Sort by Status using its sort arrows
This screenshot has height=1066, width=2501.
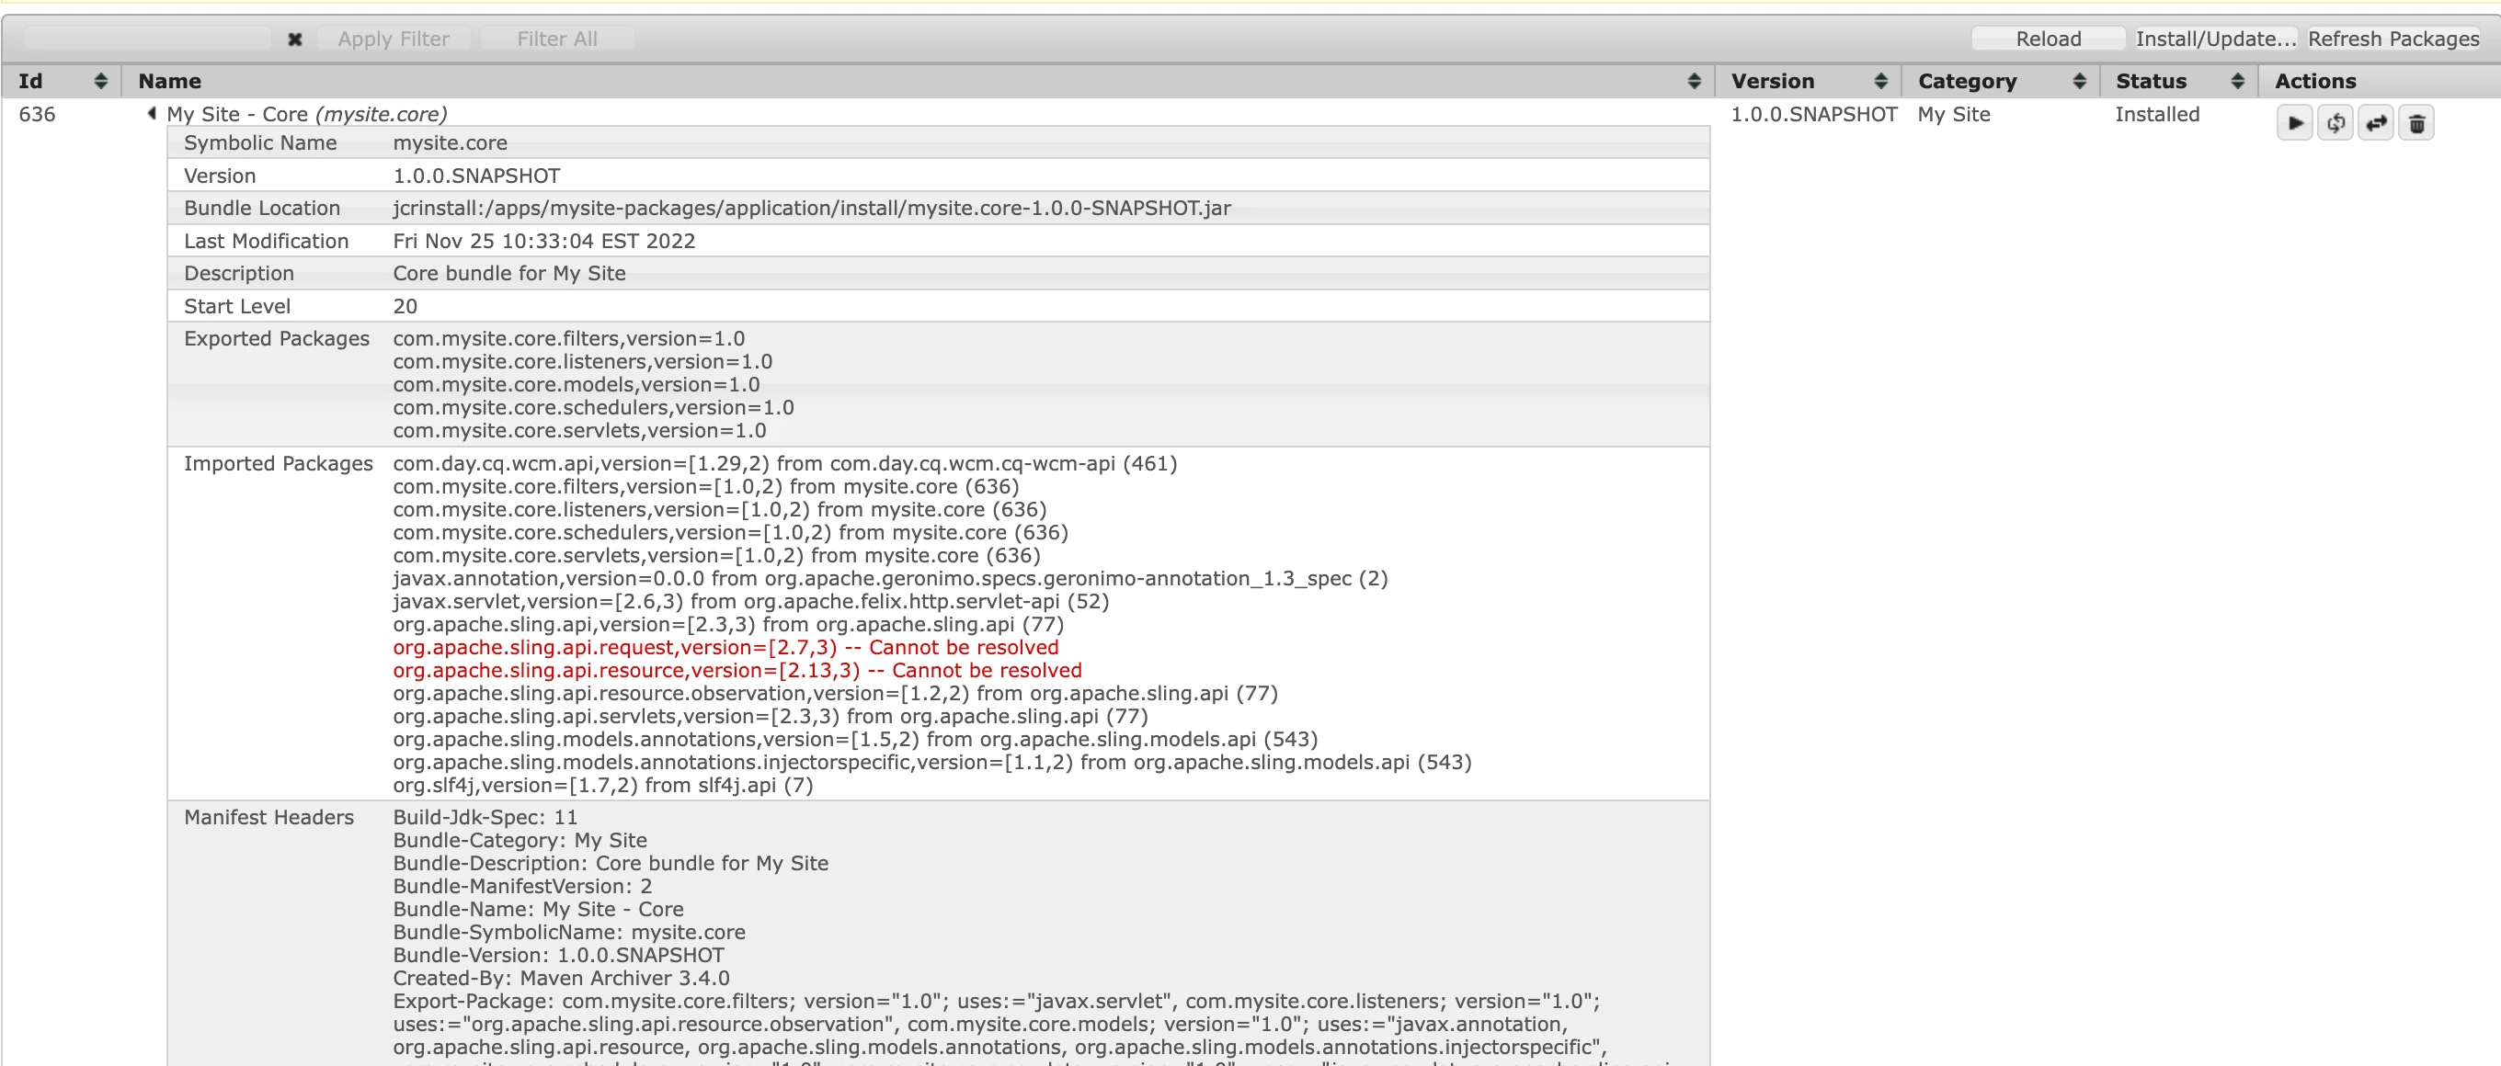pos(2237,82)
